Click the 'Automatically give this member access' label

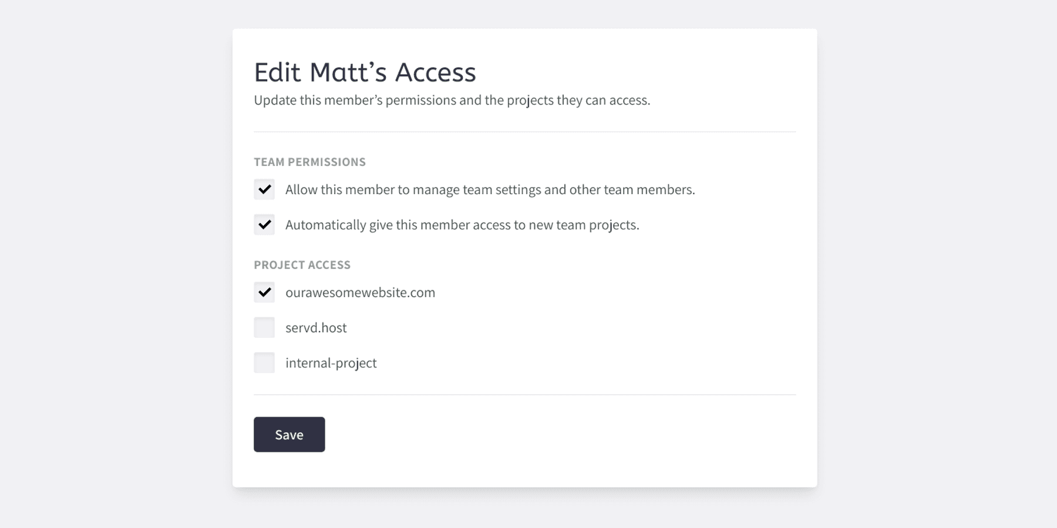(x=462, y=225)
